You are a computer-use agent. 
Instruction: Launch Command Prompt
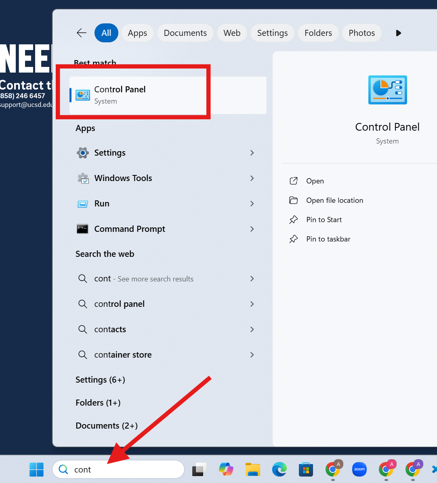click(x=129, y=229)
